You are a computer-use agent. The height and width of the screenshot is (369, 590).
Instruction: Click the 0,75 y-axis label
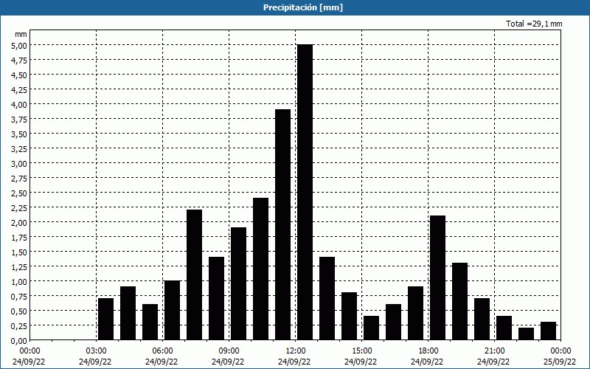pos(19,297)
